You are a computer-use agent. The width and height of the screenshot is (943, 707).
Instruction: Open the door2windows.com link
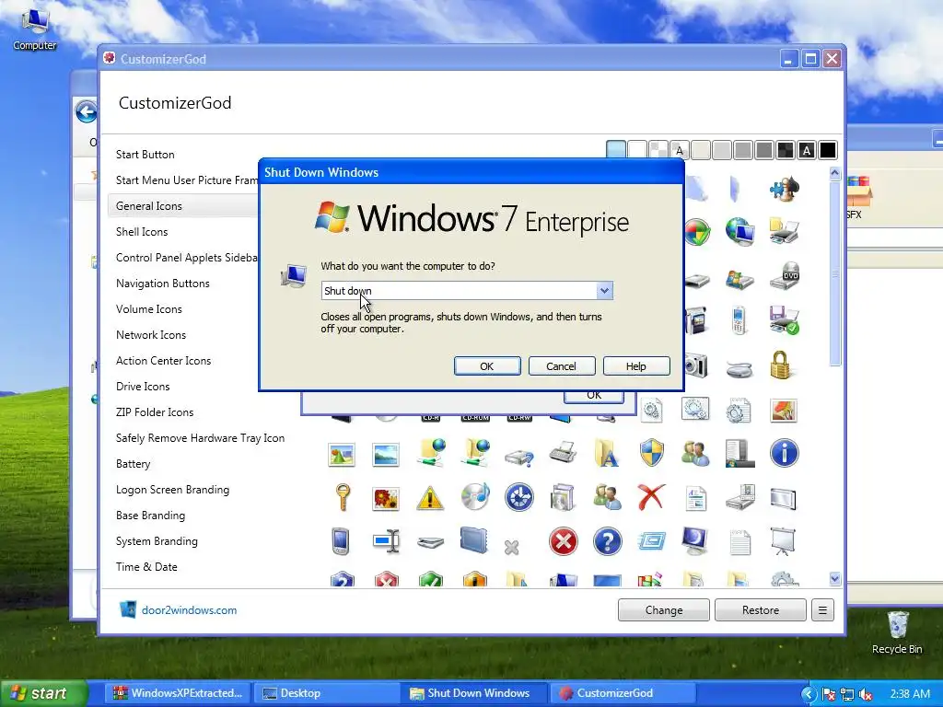pyautogui.click(x=189, y=610)
